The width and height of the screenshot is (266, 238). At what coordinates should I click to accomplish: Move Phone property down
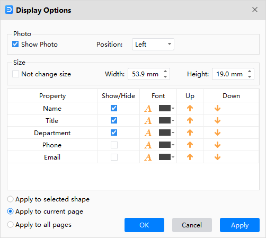click(x=218, y=145)
